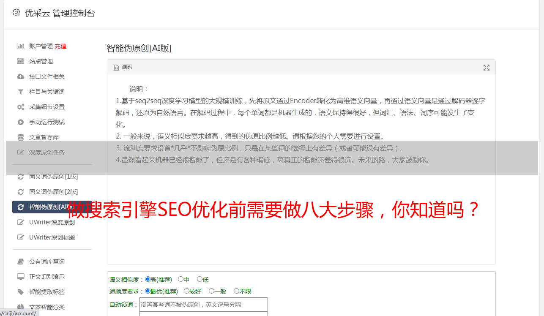This screenshot has height=316, width=544.
Task: Click the filter icon for 栏目与关键词
Action: click(x=20, y=92)
